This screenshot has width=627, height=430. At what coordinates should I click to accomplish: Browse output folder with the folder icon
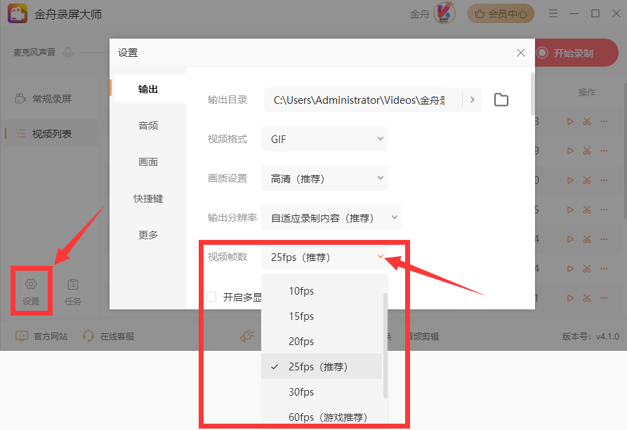[x=501, y=100]
